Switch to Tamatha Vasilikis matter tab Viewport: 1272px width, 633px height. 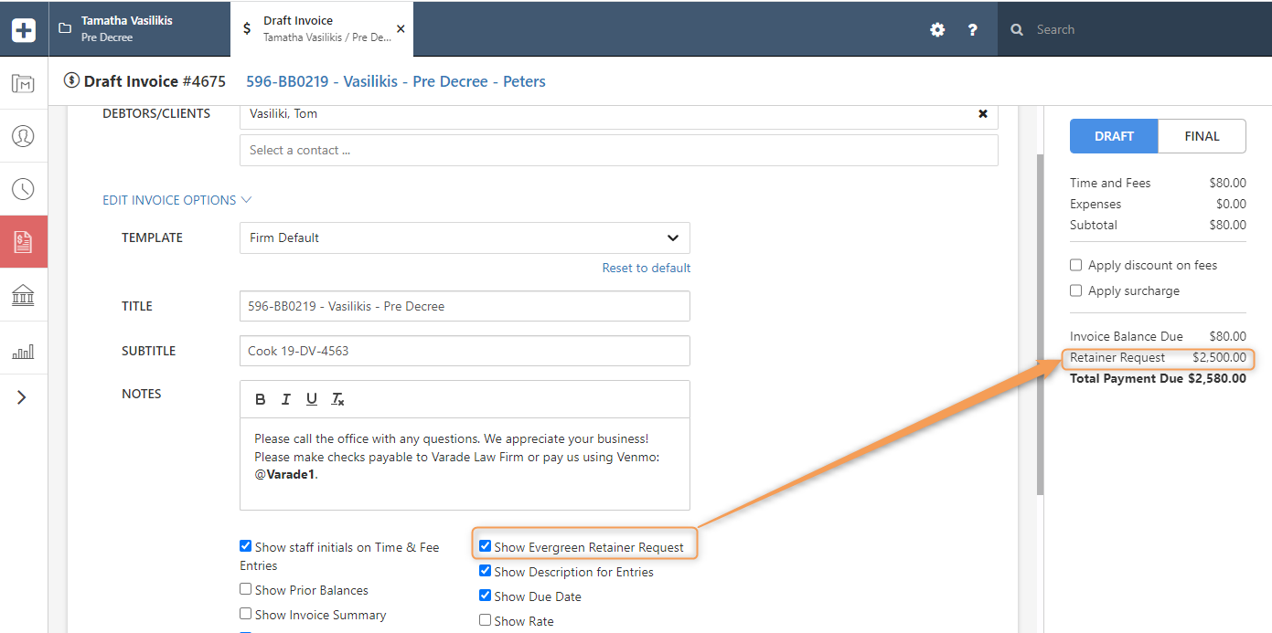coord(126,28)
